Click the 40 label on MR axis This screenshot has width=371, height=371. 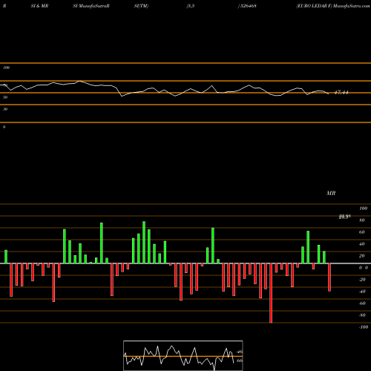(362, 244)
